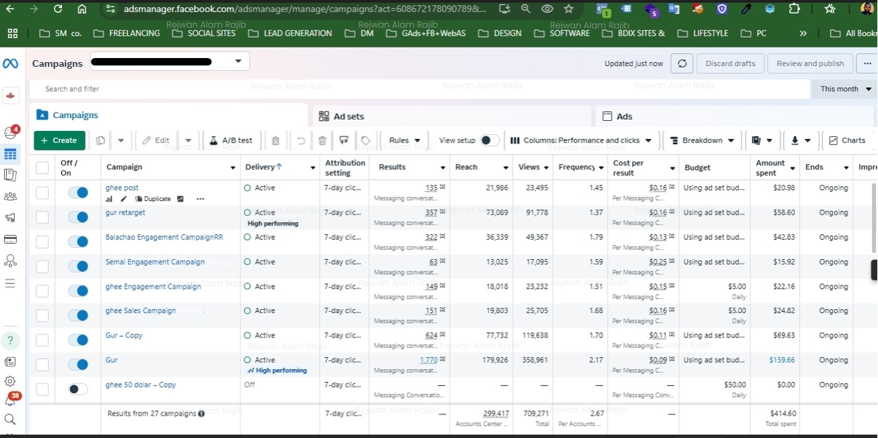This screenshot has width=878, height=438.
Task: Check the box for gur retarget campaign
Action: (42, 217)
